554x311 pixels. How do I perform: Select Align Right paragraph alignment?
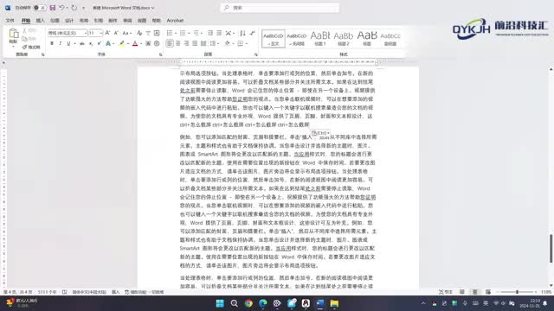(x=187, y=43)
